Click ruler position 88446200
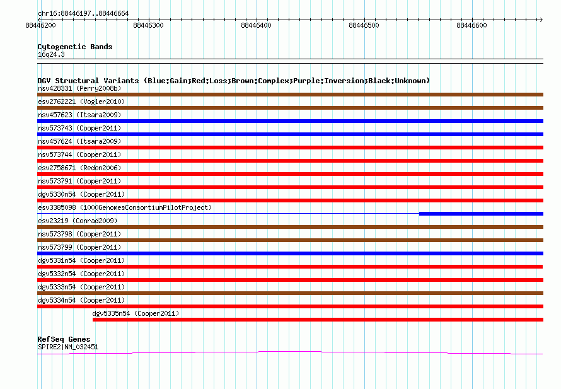The image size is (561, 389). (x=41, y=25)
